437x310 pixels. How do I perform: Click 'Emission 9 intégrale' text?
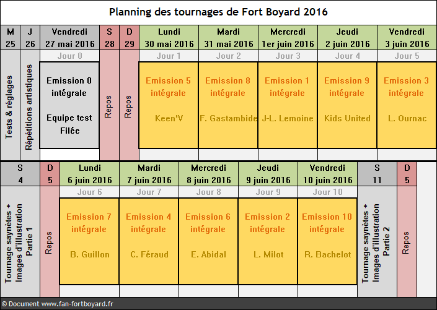pos(347,87)
